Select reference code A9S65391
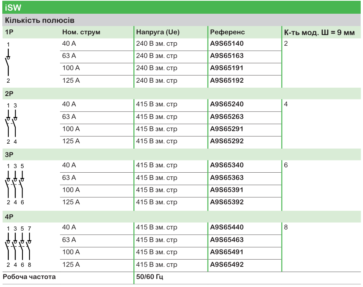The width and height of the screenshot is (363, 287). (x=227, y=190)
